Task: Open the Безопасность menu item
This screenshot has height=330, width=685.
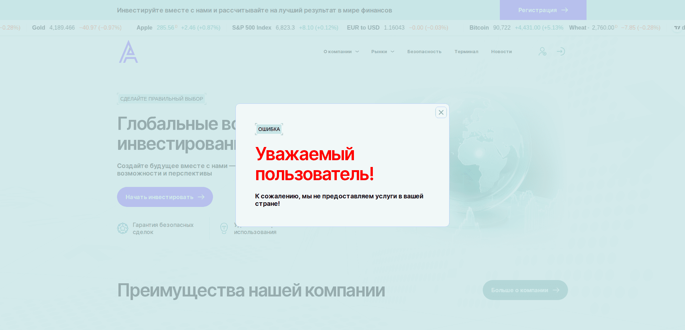Action: coord(424,51)
